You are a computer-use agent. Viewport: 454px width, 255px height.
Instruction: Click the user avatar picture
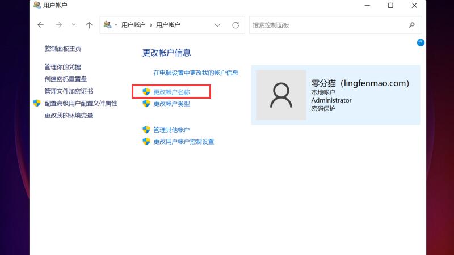coord(281,95)
